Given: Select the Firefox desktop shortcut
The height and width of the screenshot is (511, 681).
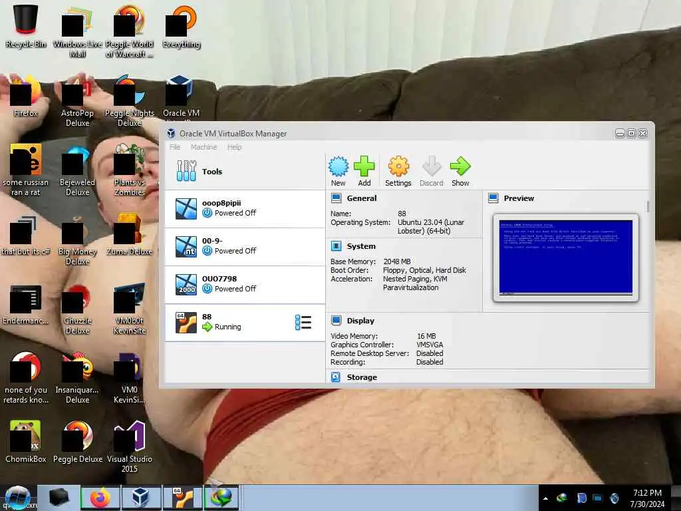Looking at the screenshot, I should (26, 96).
